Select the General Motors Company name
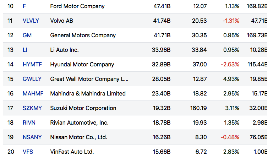Viewport: 273px width, 158px height. click(83, 35)
